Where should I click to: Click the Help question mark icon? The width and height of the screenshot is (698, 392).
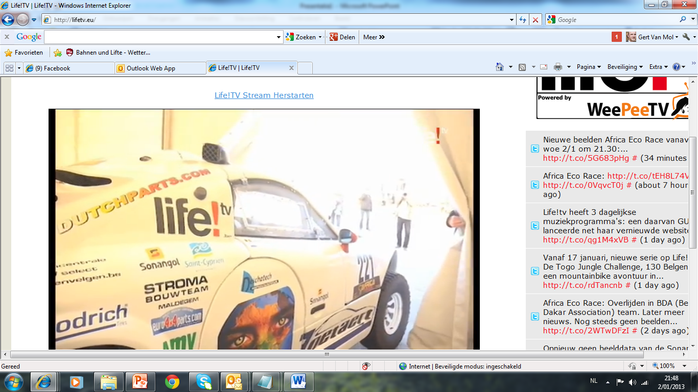(x=677, y=67)
